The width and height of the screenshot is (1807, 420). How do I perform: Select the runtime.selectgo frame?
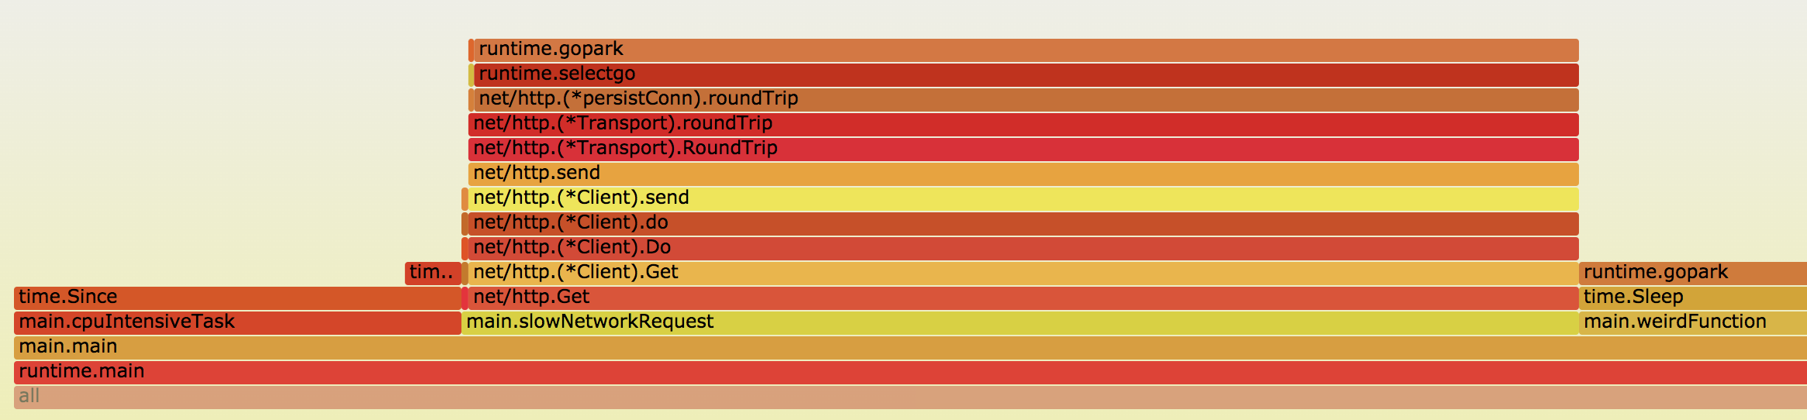pos(1026,74)
